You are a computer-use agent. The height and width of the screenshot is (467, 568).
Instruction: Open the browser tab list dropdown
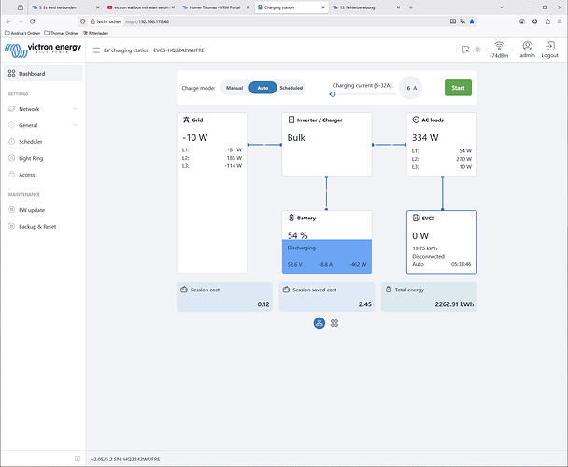tap(502, 7)
